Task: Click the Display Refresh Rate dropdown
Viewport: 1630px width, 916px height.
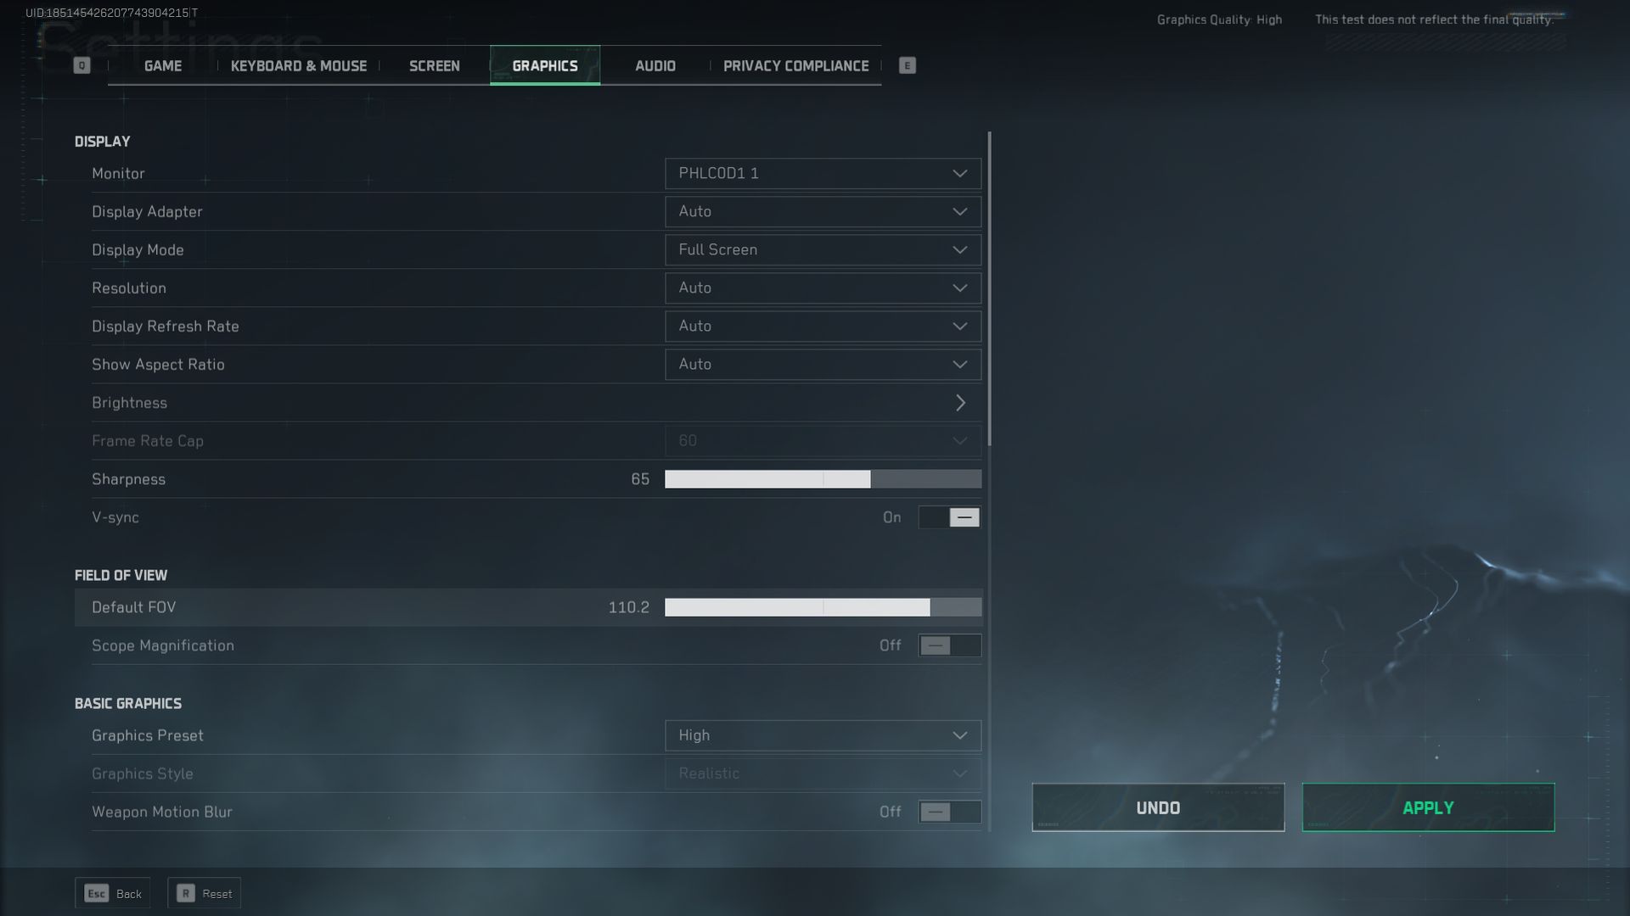Action: point(822,326)
